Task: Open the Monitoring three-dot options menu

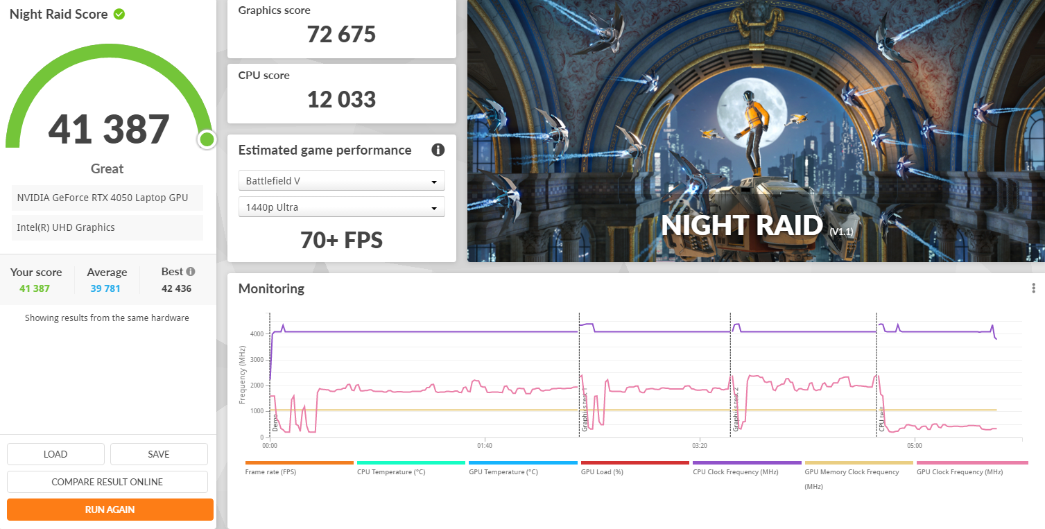Action: click(1033, 288)
